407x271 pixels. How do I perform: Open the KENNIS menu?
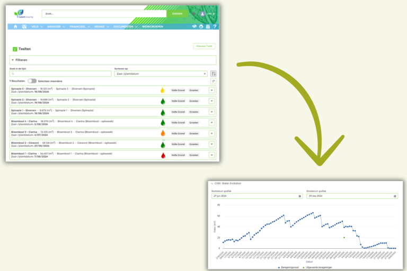tap(102, 26)
